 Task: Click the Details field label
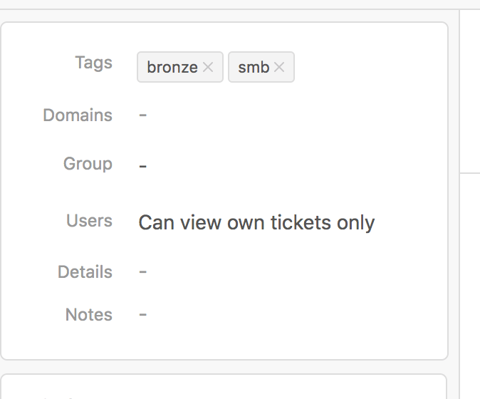pyautogui.click(x=85, y=272)
